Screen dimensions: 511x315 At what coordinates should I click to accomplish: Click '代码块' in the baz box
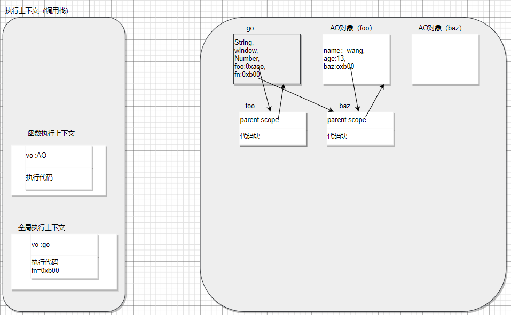pos(337,136)
